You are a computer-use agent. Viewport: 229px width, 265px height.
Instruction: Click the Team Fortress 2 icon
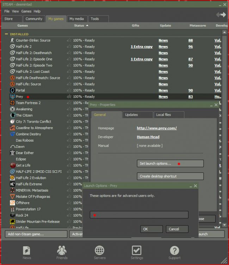12,103
